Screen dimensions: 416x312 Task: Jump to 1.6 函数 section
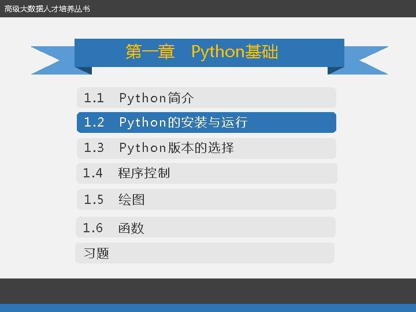[206, 227]
